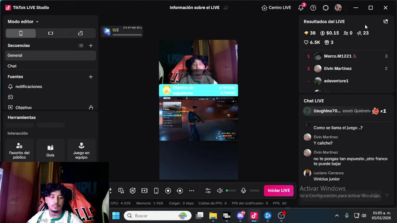Viewport: 397px width, 223px height.
Task: Click the Usughino70 gift notification
Action: tap(345, 111)
